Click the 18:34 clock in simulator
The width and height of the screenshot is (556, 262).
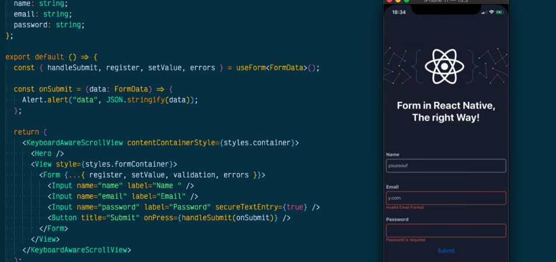point(399,12)
